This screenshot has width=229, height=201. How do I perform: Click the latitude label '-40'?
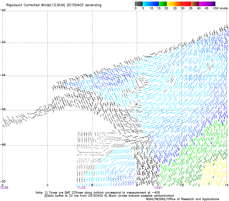click(x=3, y=10)
